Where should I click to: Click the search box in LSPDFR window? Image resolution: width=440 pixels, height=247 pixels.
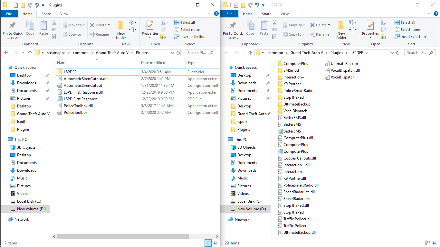(420, 53)
